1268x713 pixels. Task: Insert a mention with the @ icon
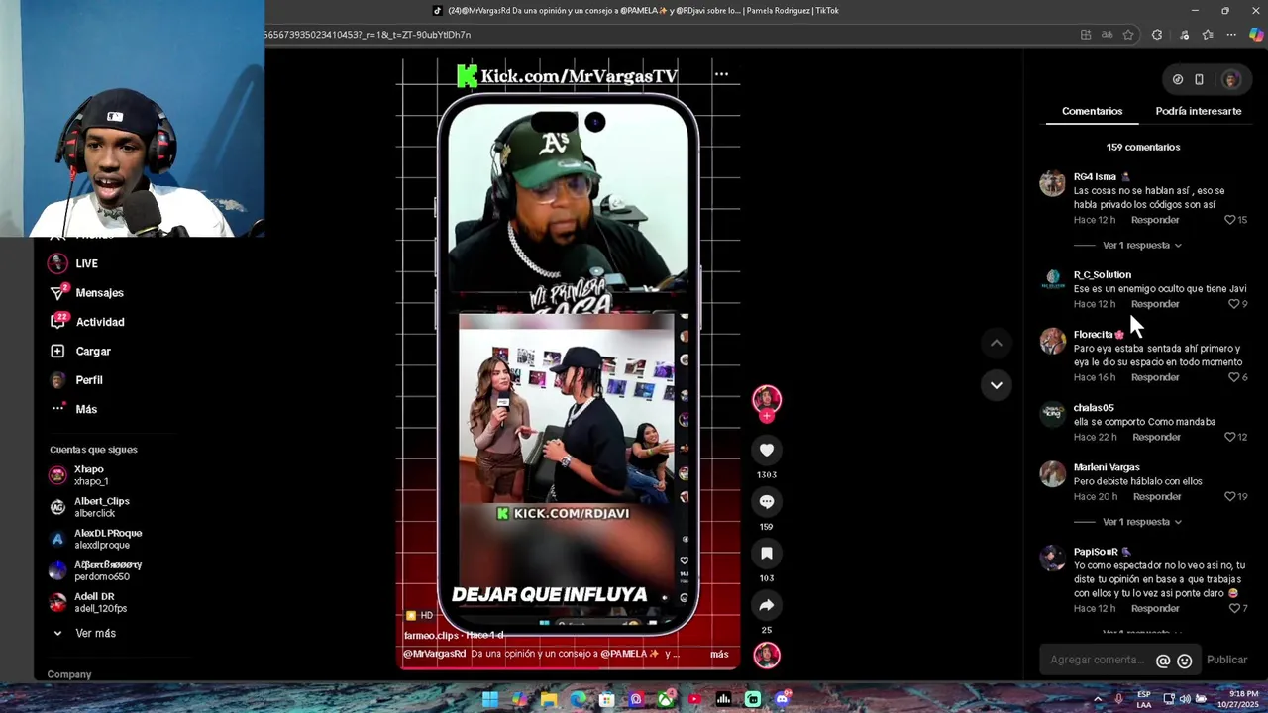pyautogui.click(x=1163, y=661)
